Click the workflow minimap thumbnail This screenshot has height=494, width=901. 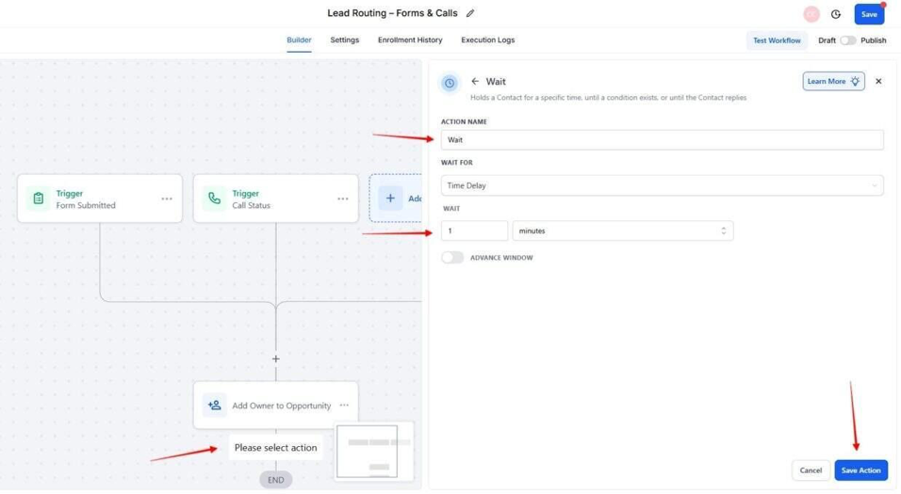tap(368, 452)
